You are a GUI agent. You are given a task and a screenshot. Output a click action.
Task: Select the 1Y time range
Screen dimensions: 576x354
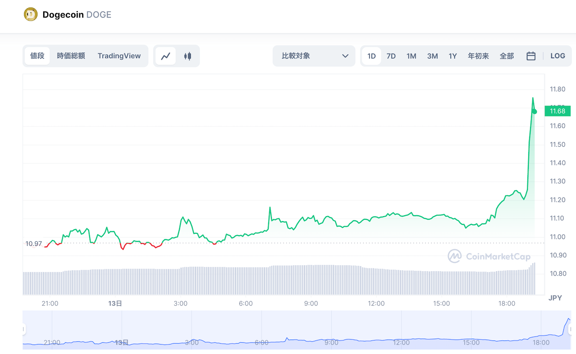click(453, 56)
